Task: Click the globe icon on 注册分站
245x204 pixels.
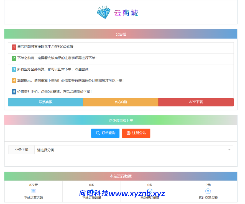Action: pyautogui.click(x=128, y=133)
